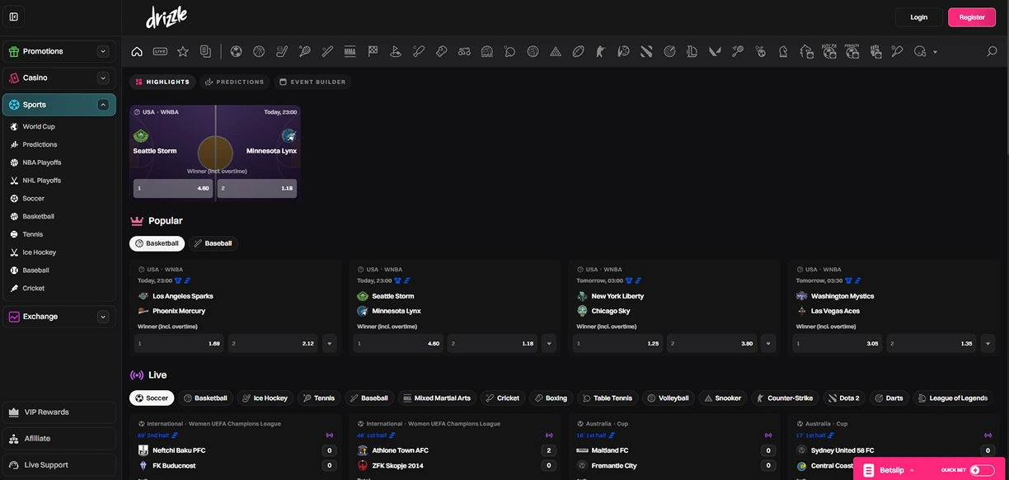This screenshot has width=1009, height=480.
Task: Open World Cup in the sidebar
Action: pos(38,126)
